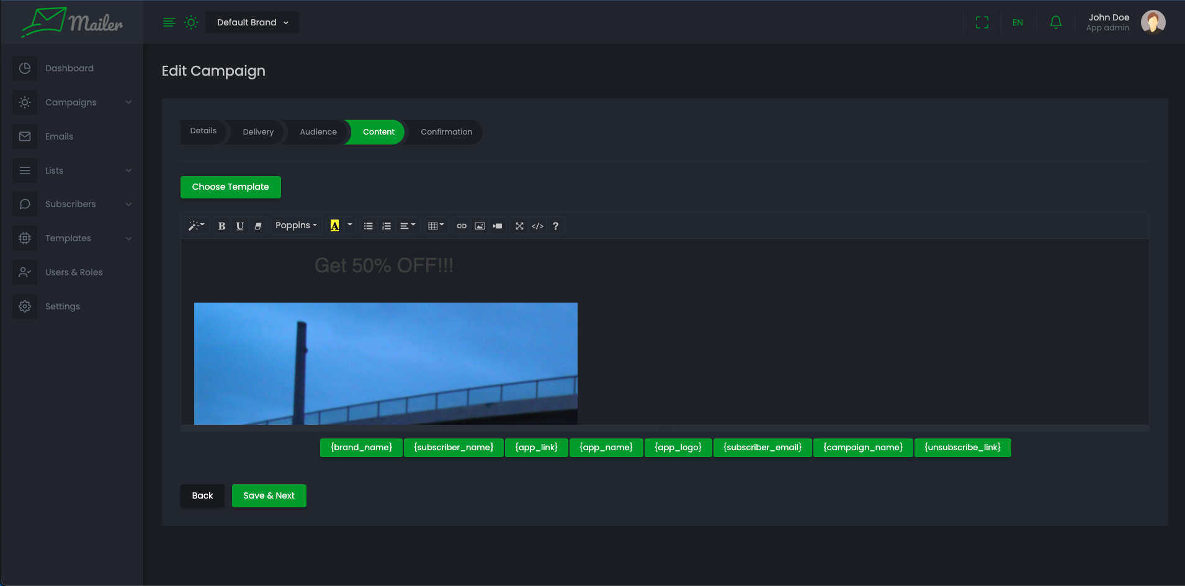Click the unordered bullet list icon

[368, 226]
